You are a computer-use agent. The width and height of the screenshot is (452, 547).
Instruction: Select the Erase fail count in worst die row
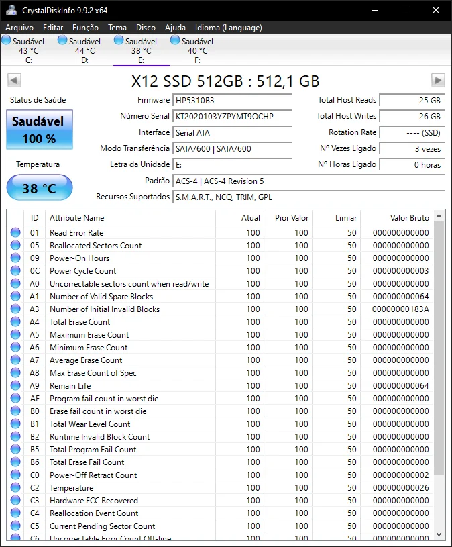point(220,411)
